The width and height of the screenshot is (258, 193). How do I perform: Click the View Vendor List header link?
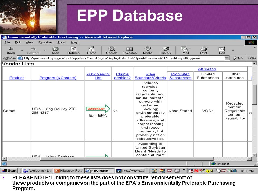[98, 76]
